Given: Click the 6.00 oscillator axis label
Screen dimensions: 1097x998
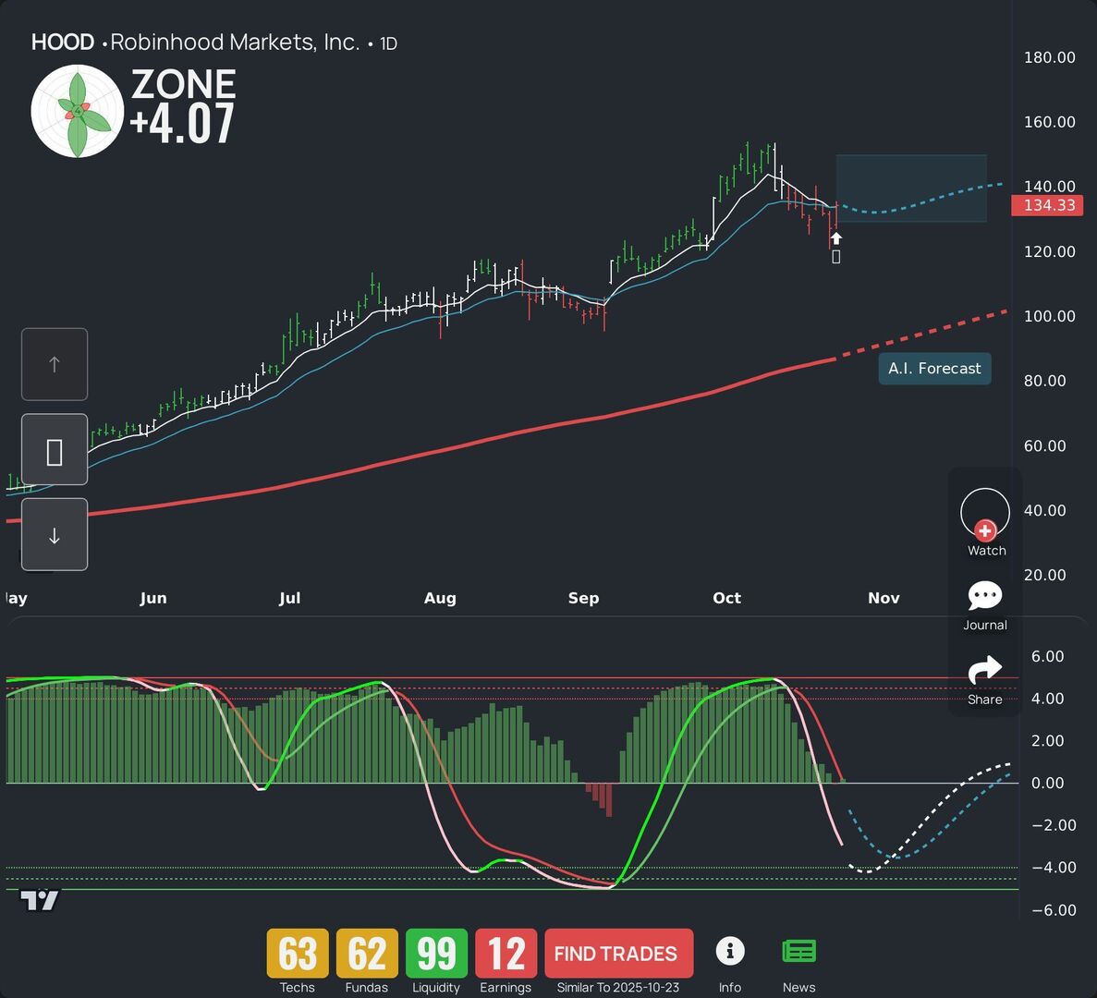Looking at the screenshot, I should (x=1047, y=656).
